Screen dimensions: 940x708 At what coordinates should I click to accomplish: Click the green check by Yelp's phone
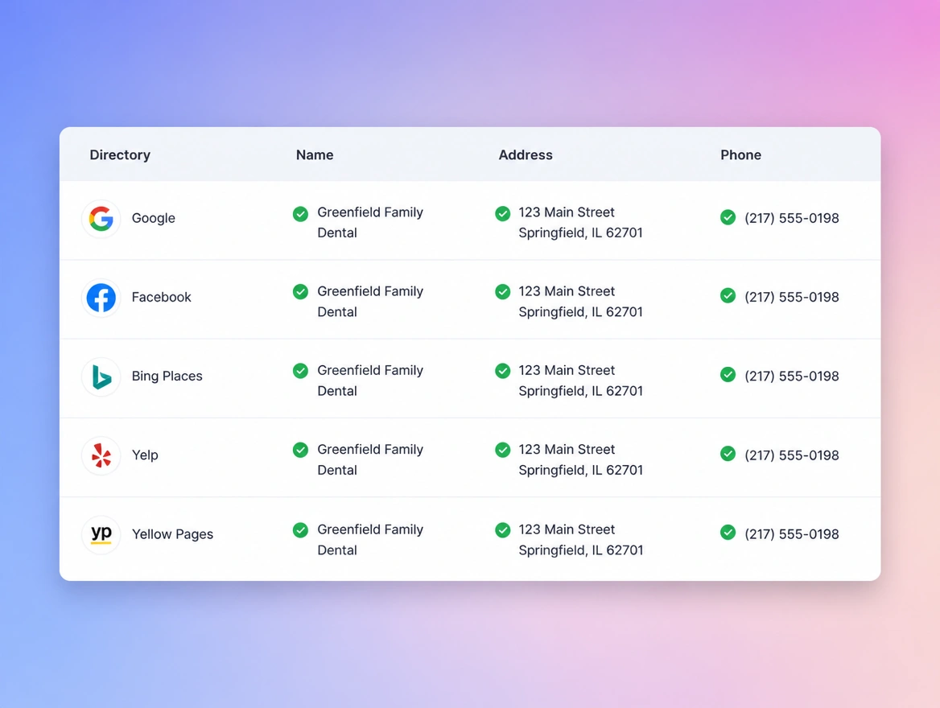[x=728, y=454]
